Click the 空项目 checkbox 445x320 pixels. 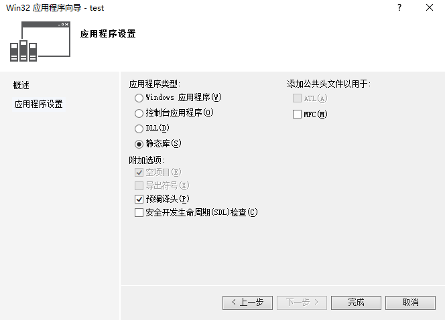click(x=139, y=172)
